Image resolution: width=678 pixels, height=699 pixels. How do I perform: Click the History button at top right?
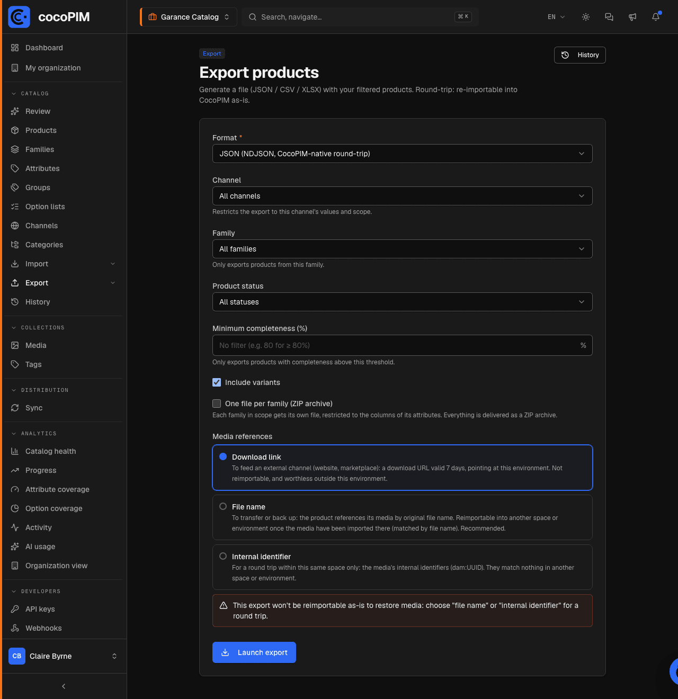coord(580,55)
